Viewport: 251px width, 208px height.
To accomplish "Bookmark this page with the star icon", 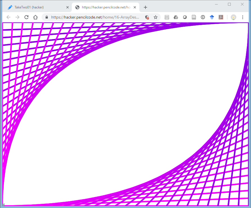I will point(156,17).
